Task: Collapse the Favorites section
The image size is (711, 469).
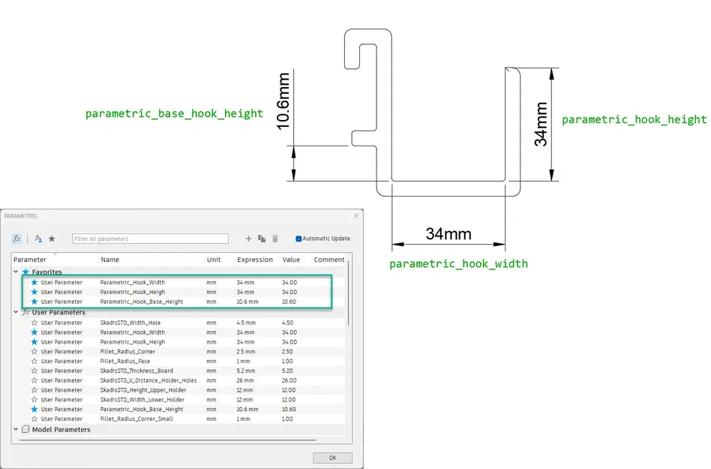Action: click(x=15, y=272)
